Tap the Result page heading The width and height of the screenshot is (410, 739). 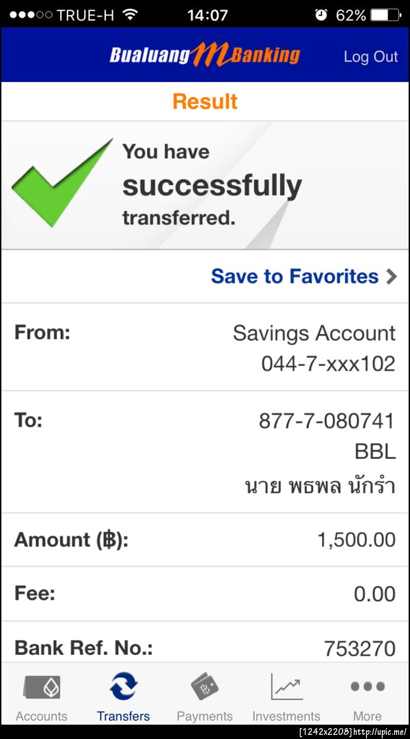(205, 101)
